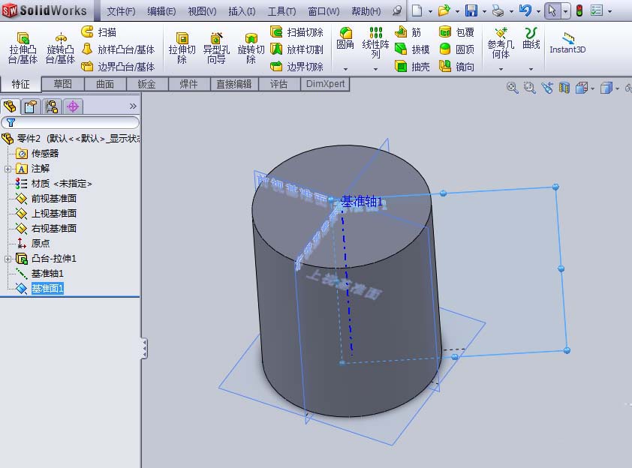Open the View Orientation icon
632x468 pixels.
[582, 88]
